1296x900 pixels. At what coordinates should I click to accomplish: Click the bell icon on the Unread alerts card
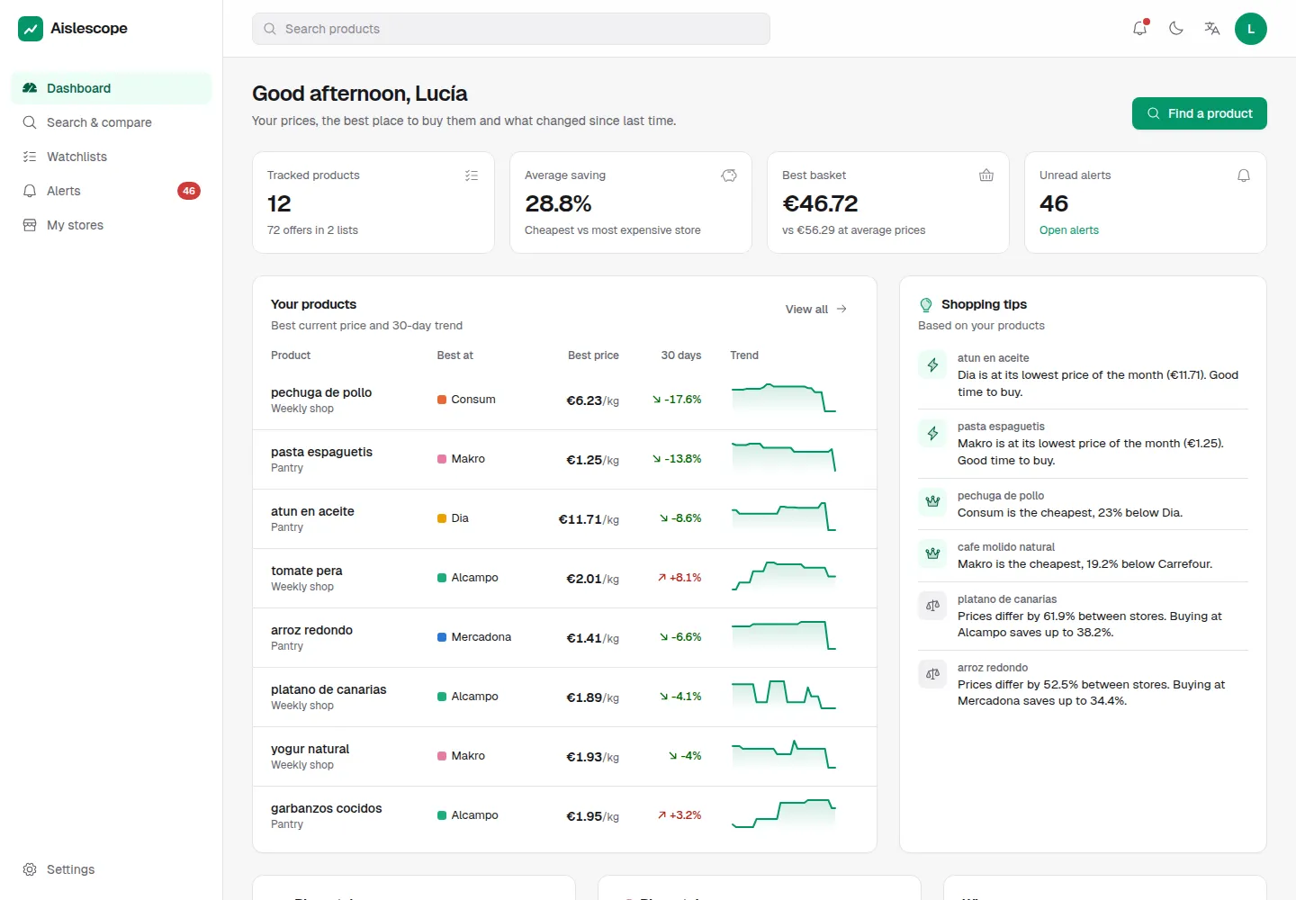(x=1244, y=175)
